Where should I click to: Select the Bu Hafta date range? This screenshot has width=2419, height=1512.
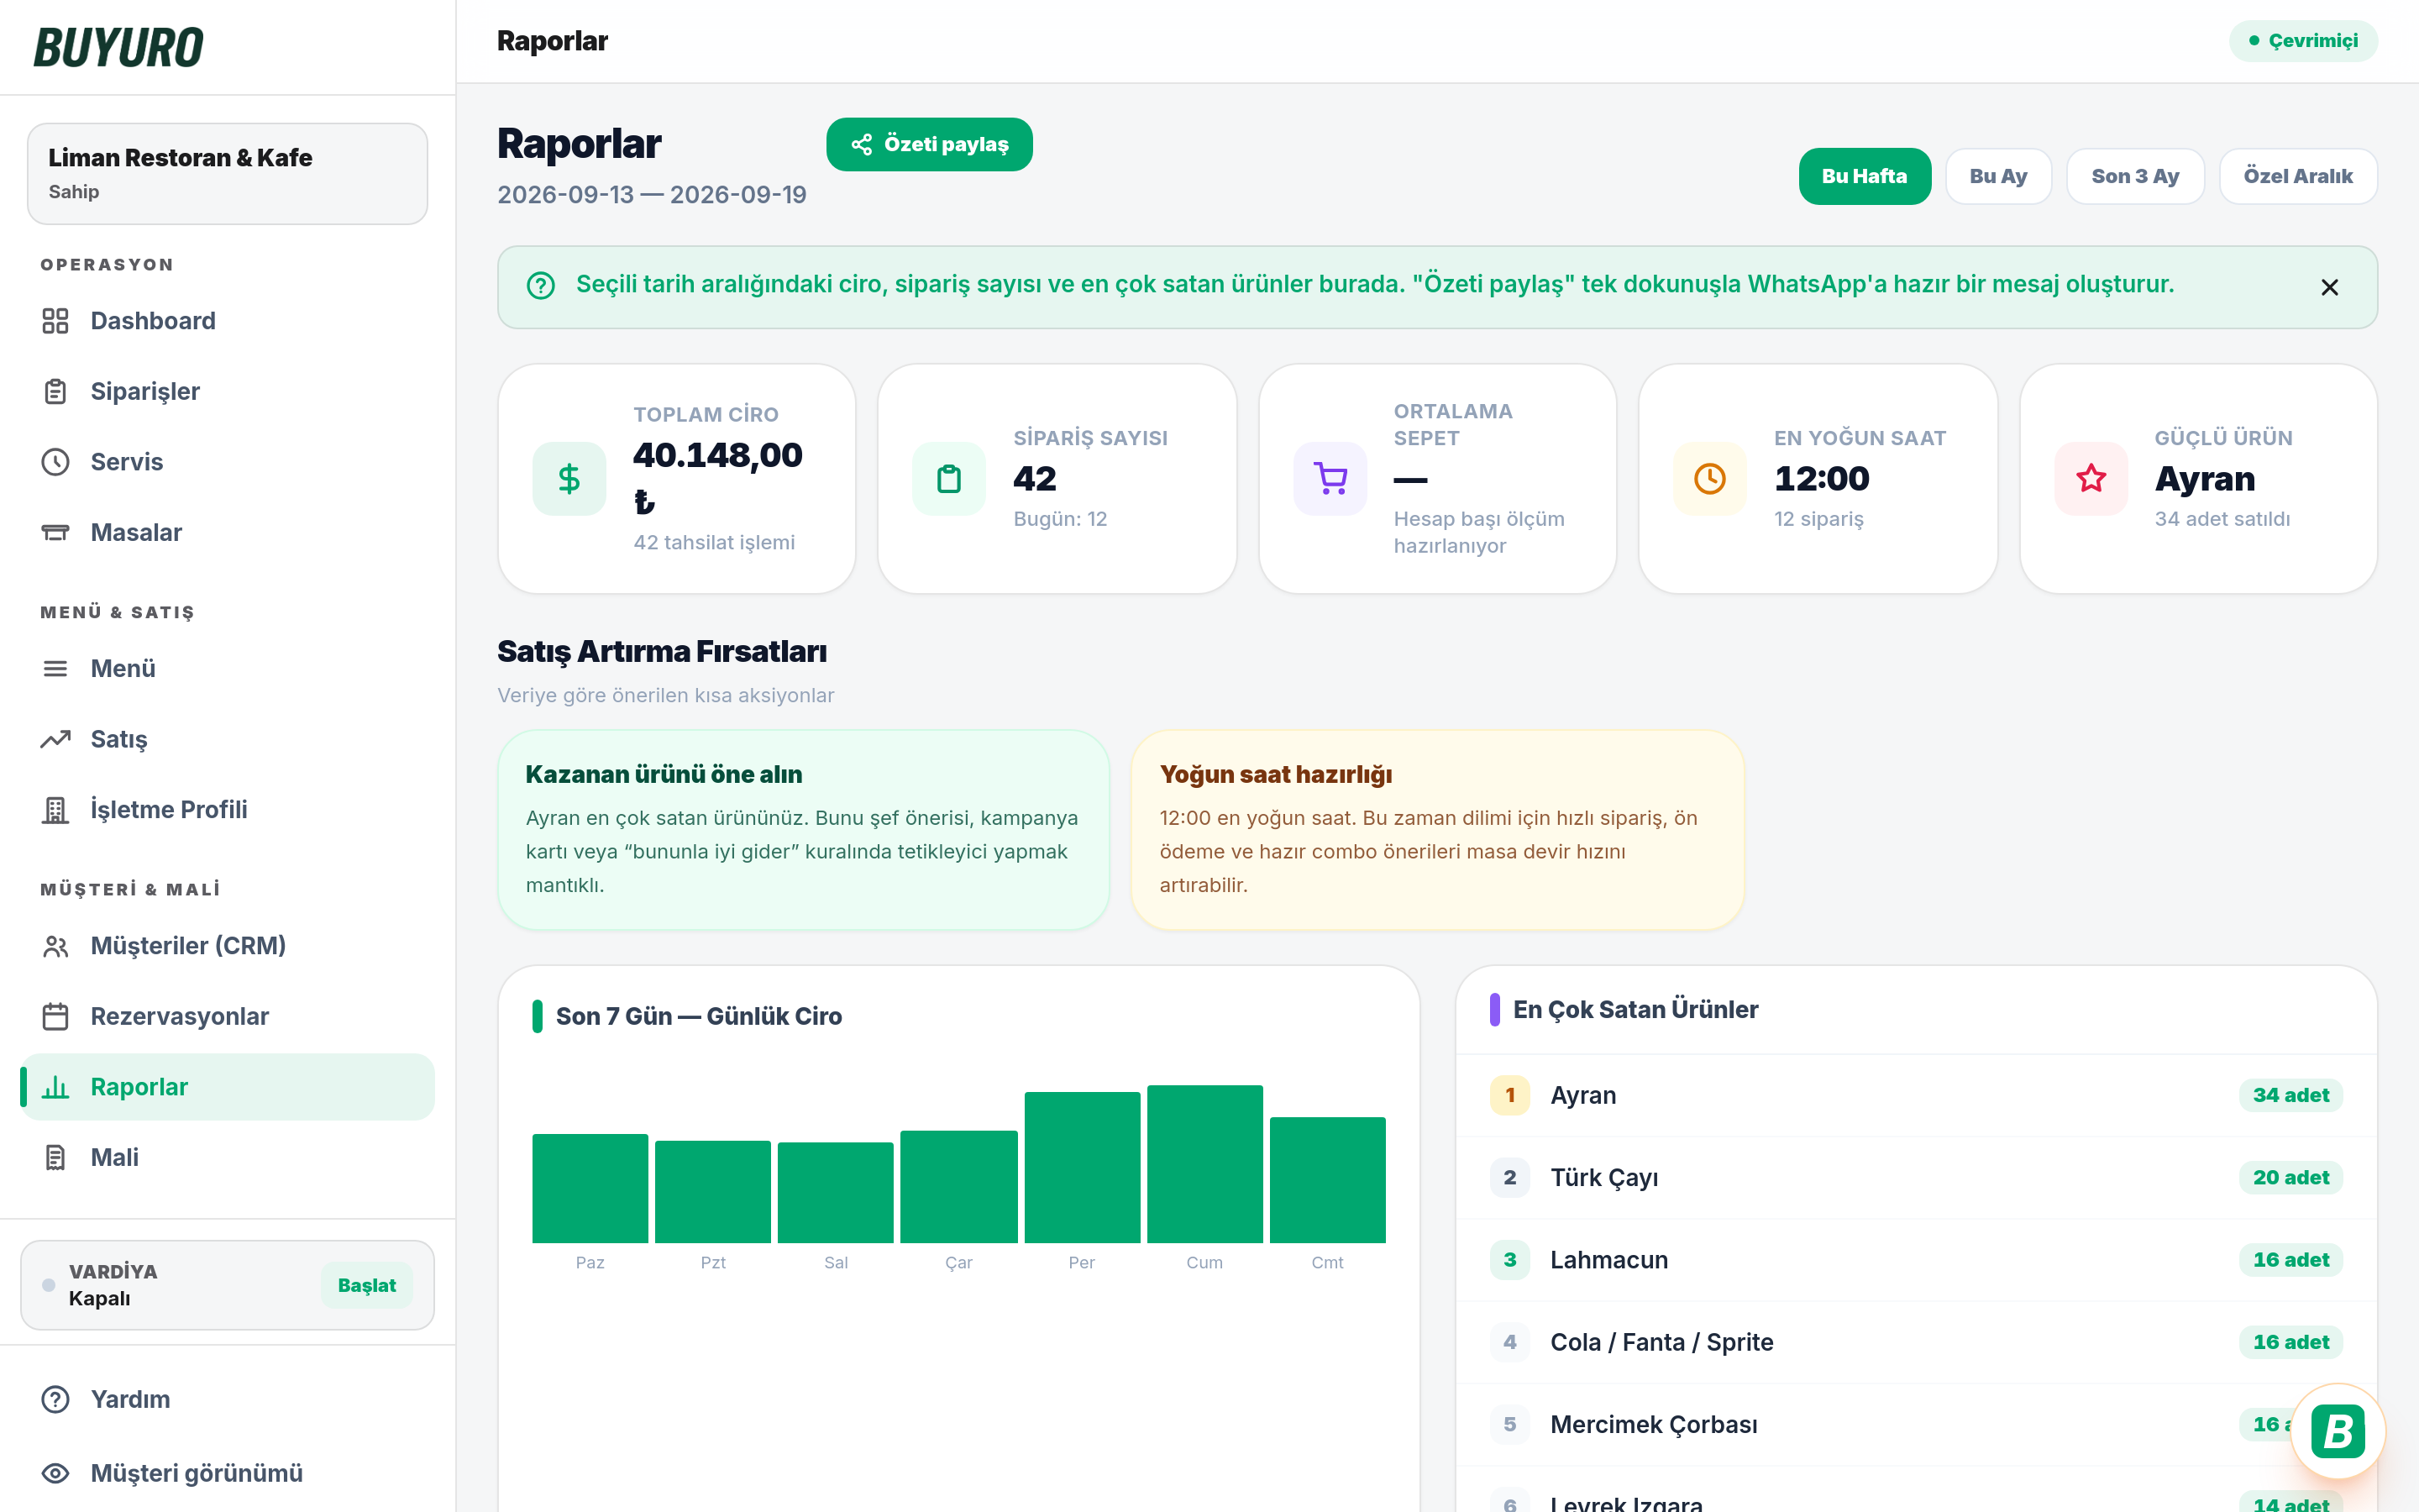click(x=1865, y=176)
